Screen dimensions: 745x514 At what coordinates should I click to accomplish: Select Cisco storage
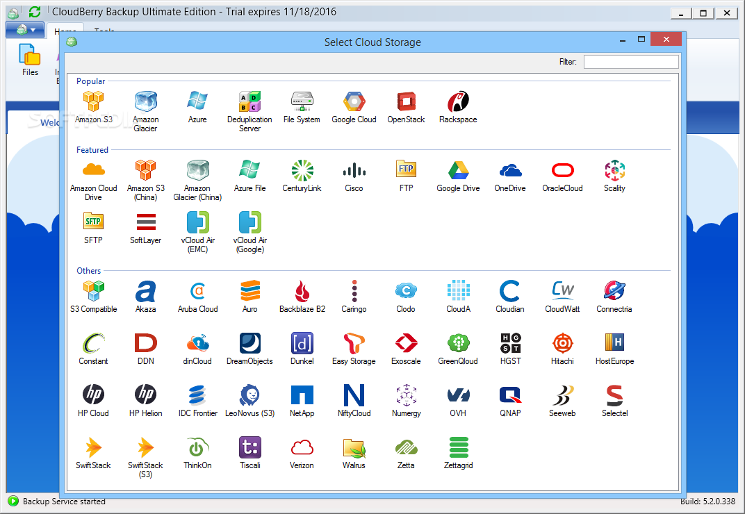[x=354, y=176]
